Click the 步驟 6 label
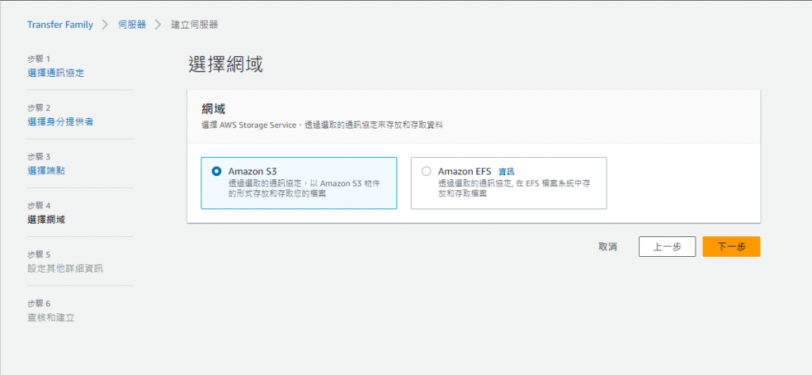The image size is (812, 375). [39, 304]
